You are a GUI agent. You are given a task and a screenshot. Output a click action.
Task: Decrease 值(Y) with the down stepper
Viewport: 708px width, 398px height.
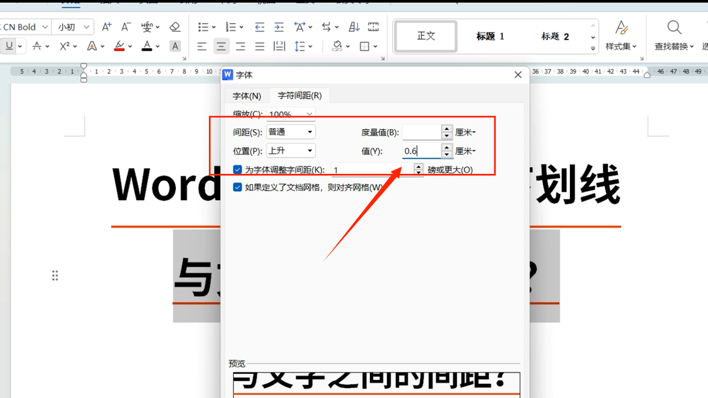[447, 154]
